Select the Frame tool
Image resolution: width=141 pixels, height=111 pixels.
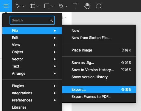pyautogui.click(x=33, y=6)
